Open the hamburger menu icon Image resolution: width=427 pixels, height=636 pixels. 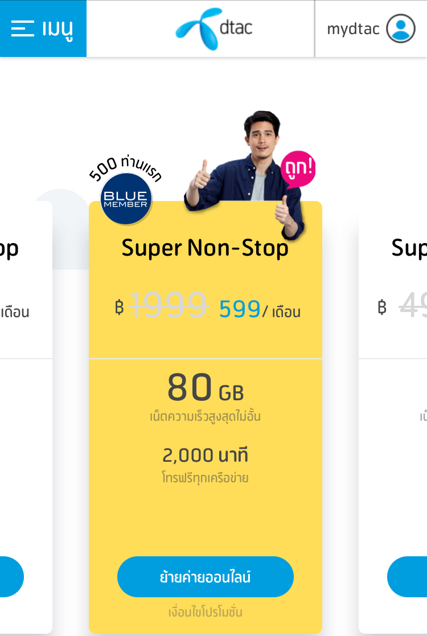coord(23,28)
